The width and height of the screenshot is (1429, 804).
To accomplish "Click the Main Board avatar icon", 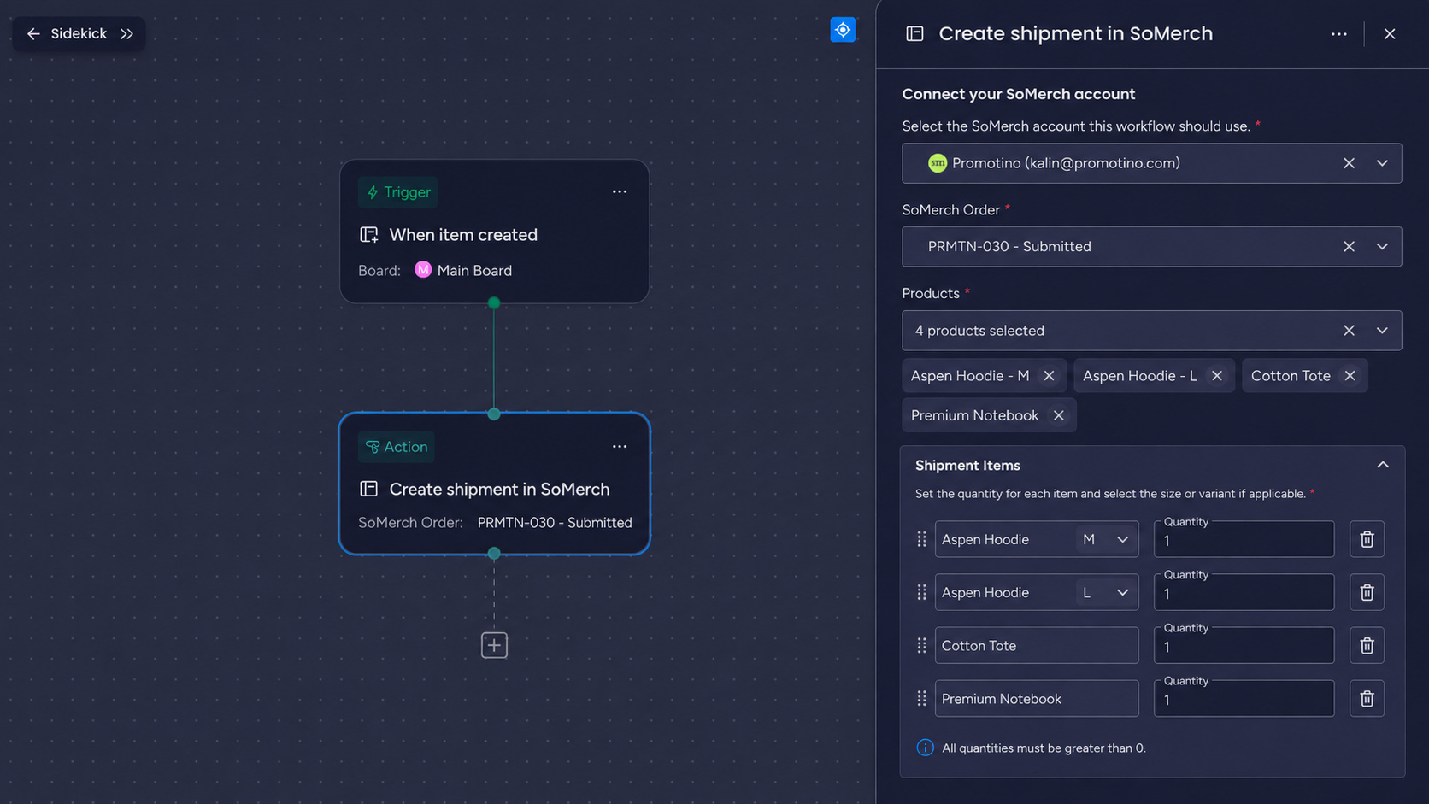I will (x=423, y=270).
